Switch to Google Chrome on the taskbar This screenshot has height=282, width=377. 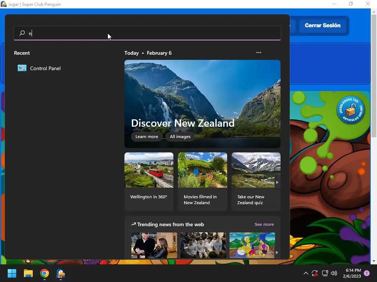45,273
